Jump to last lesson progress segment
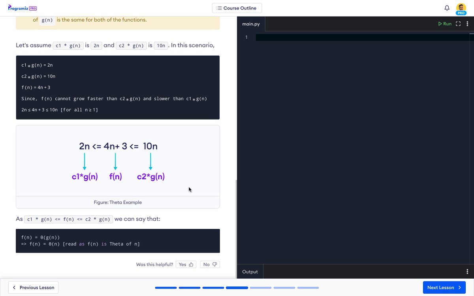 tap(308, 288)
